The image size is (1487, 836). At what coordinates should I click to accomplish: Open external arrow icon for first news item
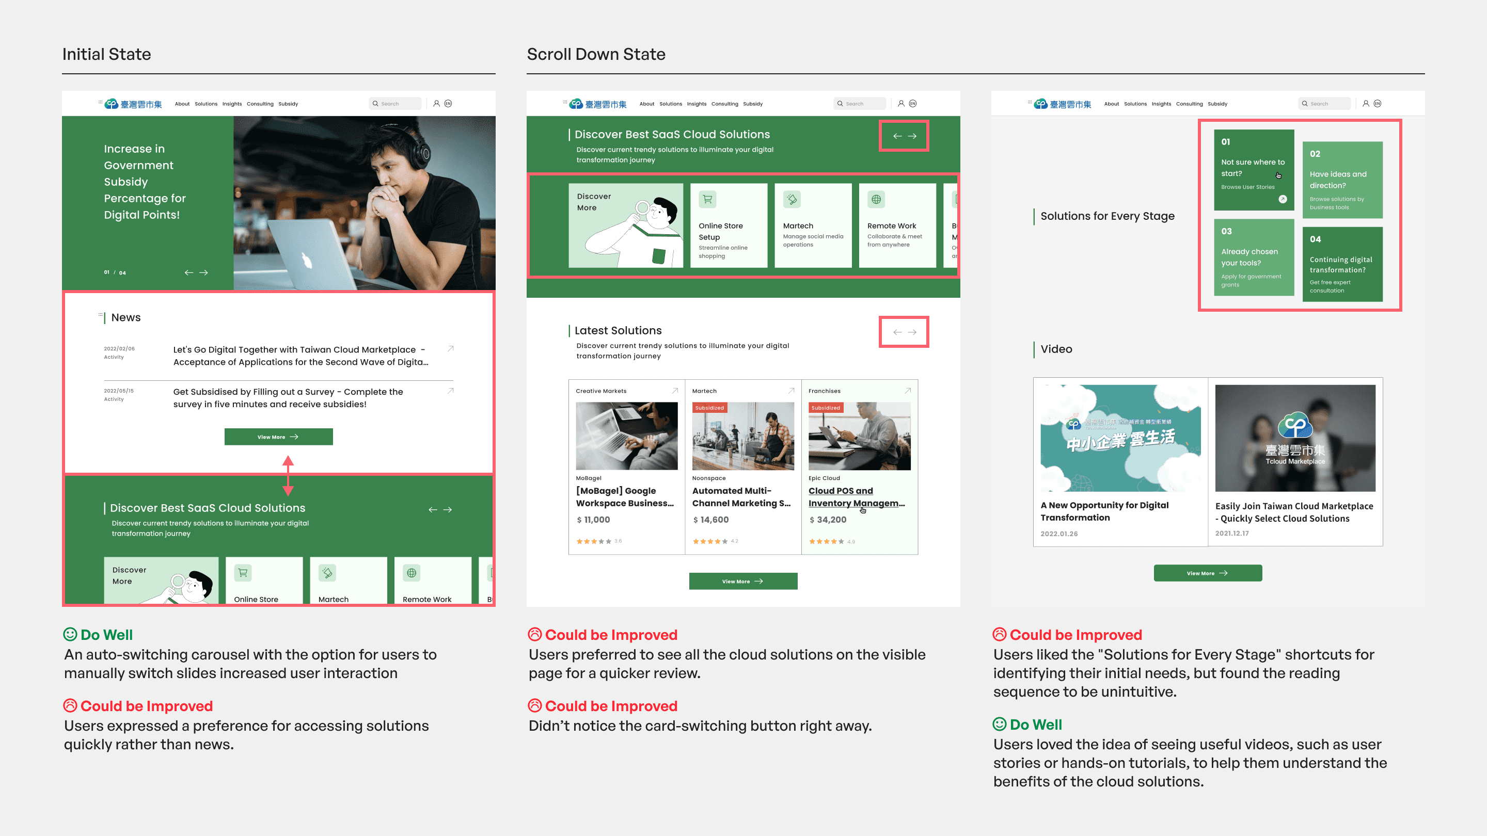click(450, 348)
